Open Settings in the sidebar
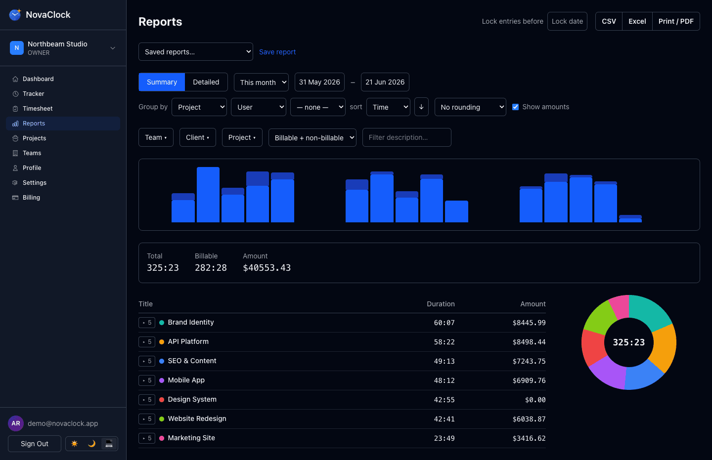712x460 pixels. (63, 183)
